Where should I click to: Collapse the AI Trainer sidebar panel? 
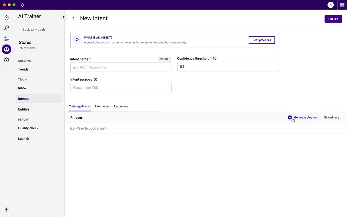pos(64,17)
